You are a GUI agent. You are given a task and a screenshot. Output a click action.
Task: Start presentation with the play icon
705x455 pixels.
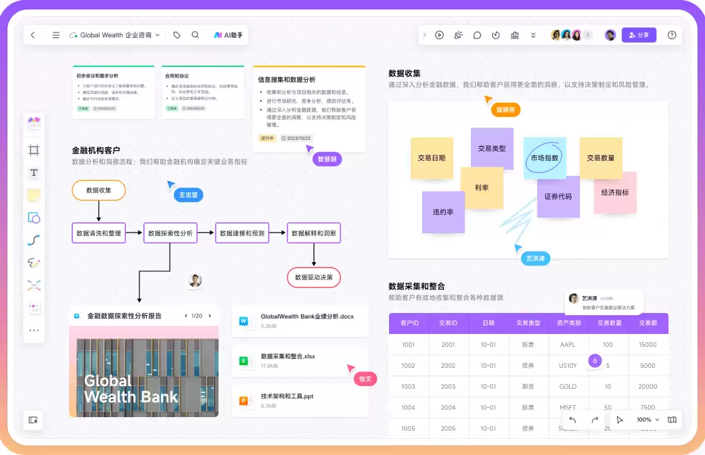439,35
